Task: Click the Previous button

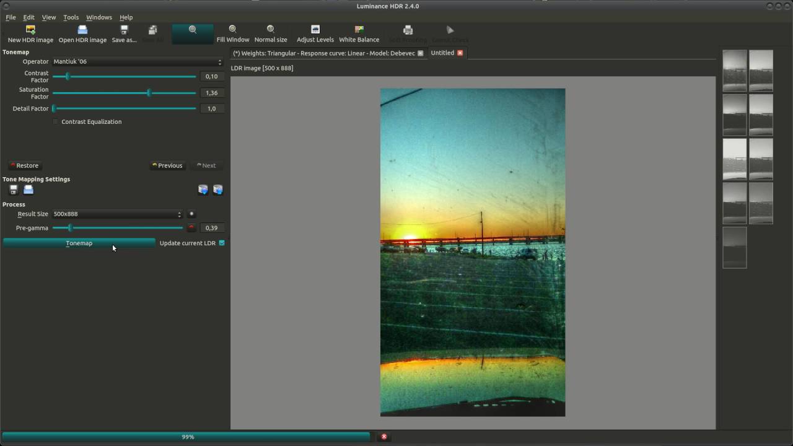Action: tap(167, 165)
